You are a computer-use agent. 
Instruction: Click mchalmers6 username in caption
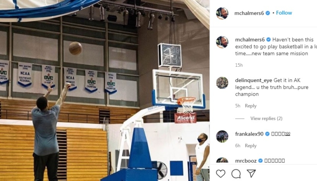[x=250, y=40]
